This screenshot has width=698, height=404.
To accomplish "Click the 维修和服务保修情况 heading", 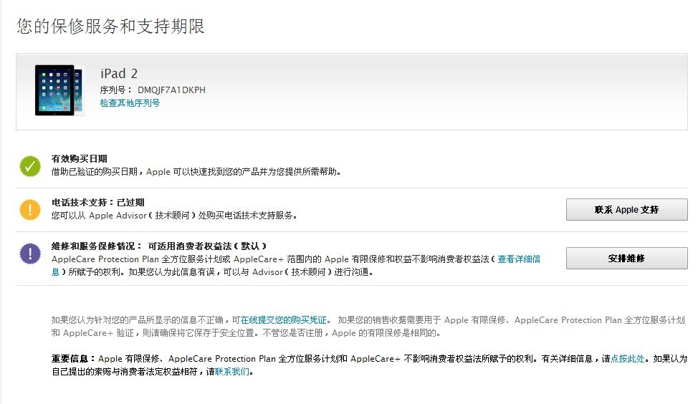I will tap(159, 246).
